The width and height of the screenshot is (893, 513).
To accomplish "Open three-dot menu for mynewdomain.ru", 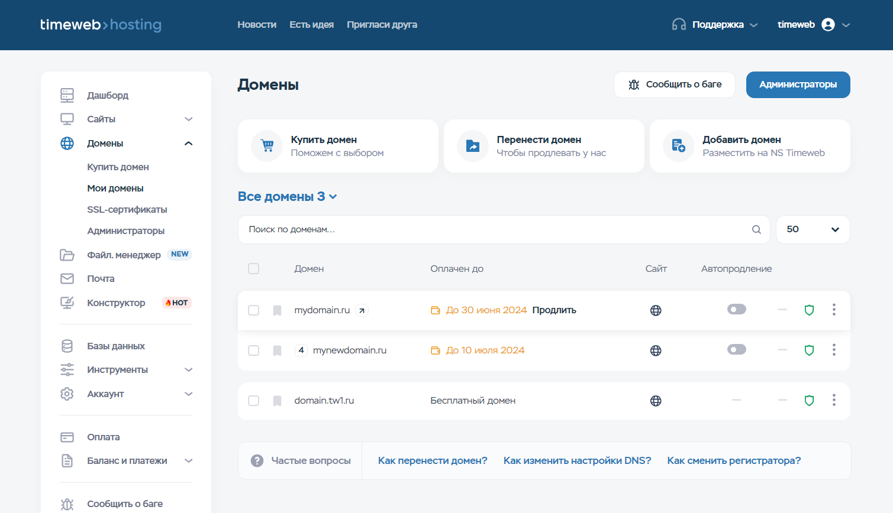I will click(x=834, y=350).
